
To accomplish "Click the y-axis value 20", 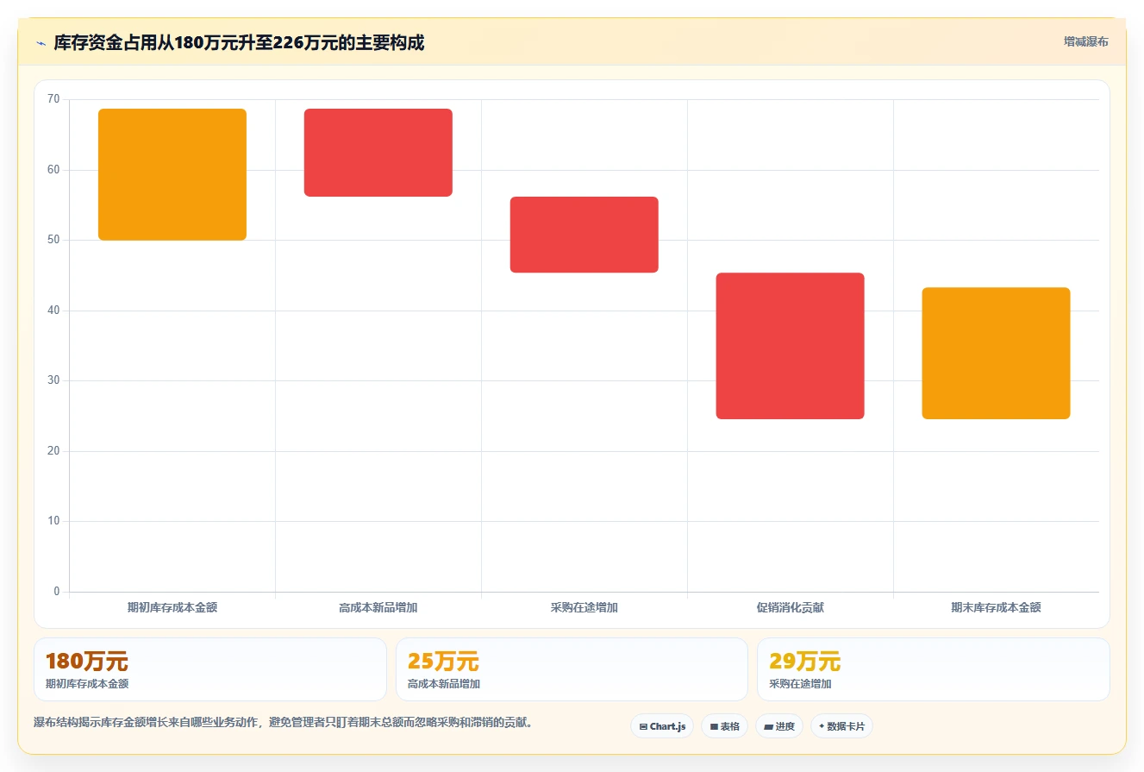I will click(x=53, y=451).
